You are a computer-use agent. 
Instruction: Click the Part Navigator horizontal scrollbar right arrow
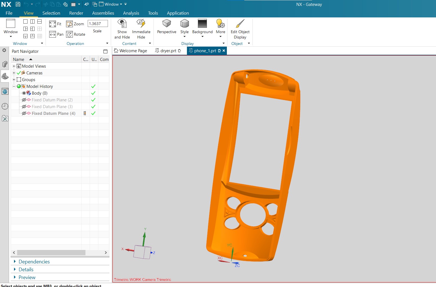106,253
